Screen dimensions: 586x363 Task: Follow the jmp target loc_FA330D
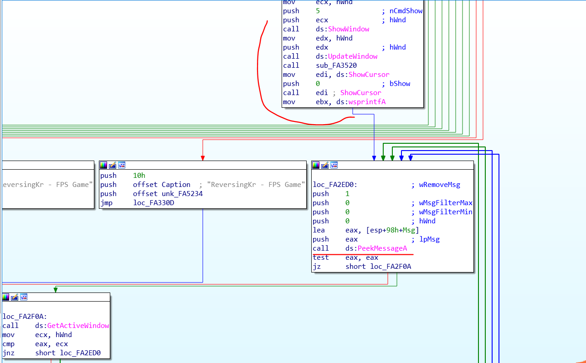[154, 203]
